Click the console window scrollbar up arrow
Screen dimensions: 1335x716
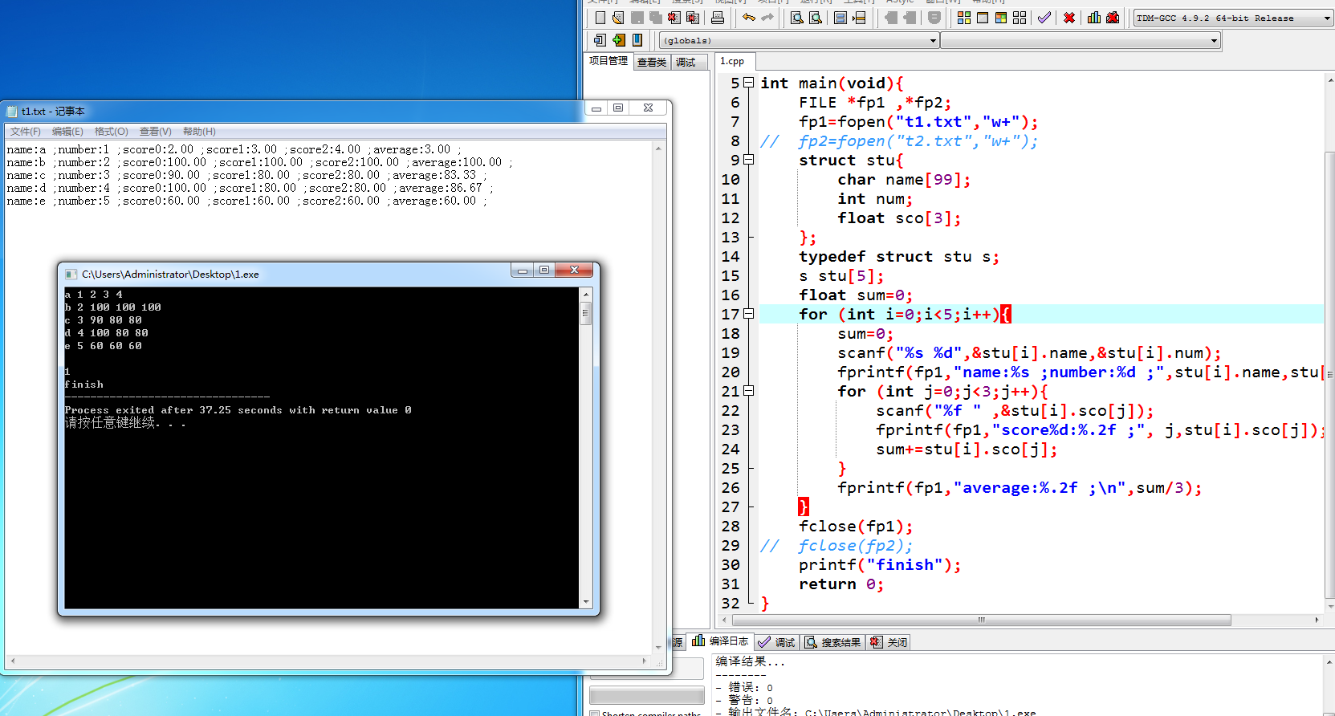[x=586, y=295]
